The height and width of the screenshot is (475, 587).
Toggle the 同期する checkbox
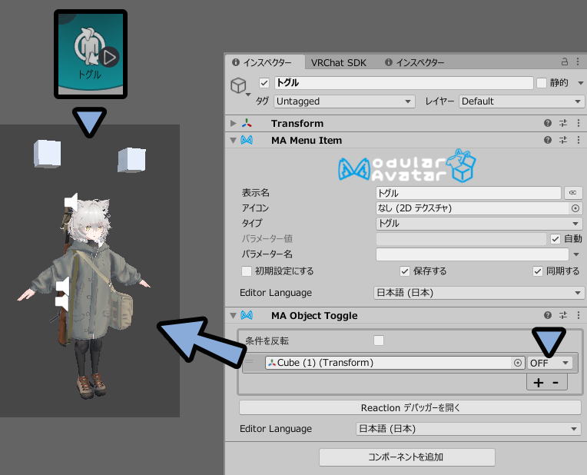point(538,271)
